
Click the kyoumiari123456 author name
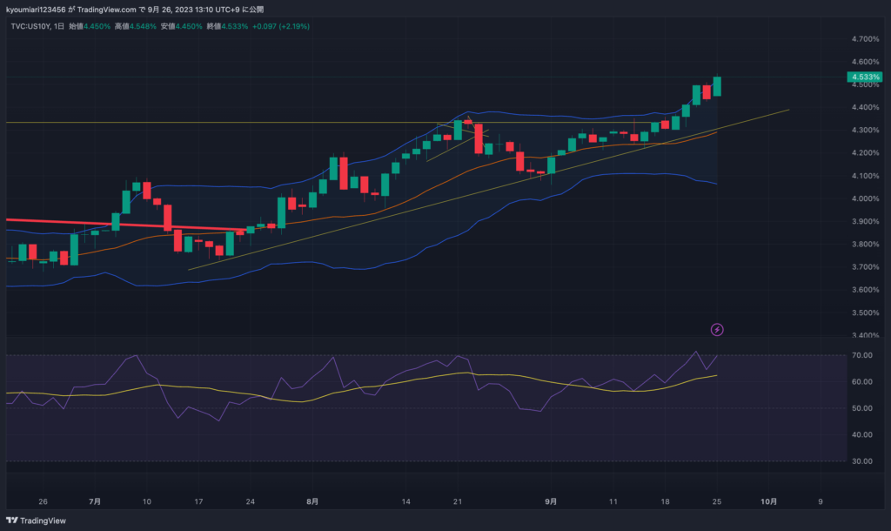point(36,10)
